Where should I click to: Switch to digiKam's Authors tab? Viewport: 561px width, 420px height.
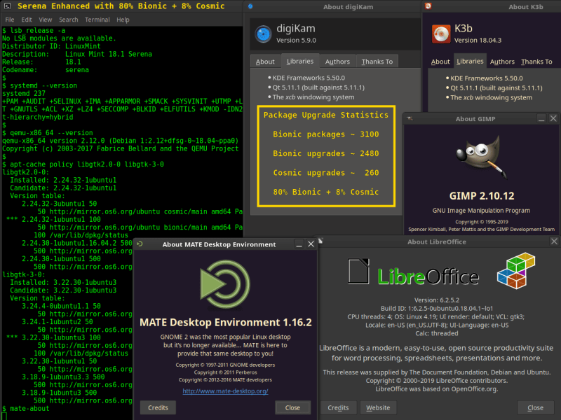click(x=337, y=62)
